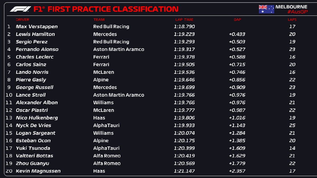
Task: Click the MELBOURNE location label
Action: pyautogui.click(x=291, y=7)
